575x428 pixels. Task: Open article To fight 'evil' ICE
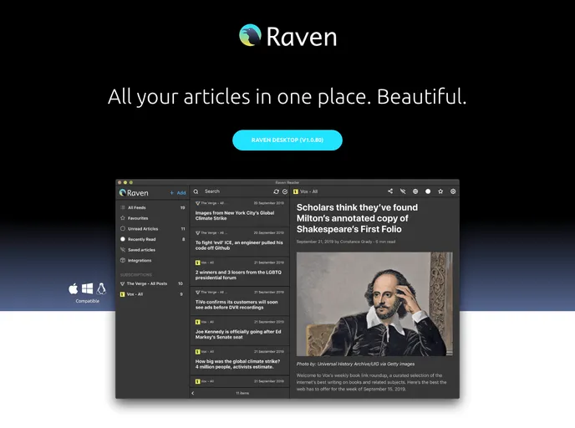240,242
